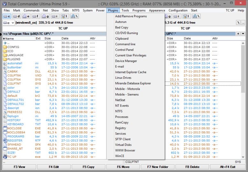Viewport: 248px width, 172px height.
Task: Click right panel scrollbar up arrow
Action: coord(243,43)
